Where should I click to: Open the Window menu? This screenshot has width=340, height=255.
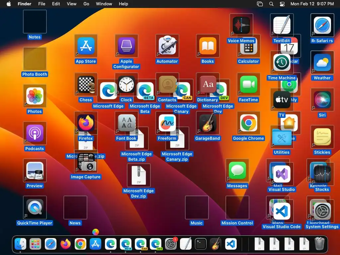coord(104,4)
